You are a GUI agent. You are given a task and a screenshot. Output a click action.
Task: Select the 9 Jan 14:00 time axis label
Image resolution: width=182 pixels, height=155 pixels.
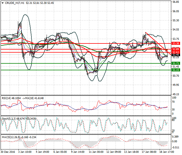coord(78,152)
